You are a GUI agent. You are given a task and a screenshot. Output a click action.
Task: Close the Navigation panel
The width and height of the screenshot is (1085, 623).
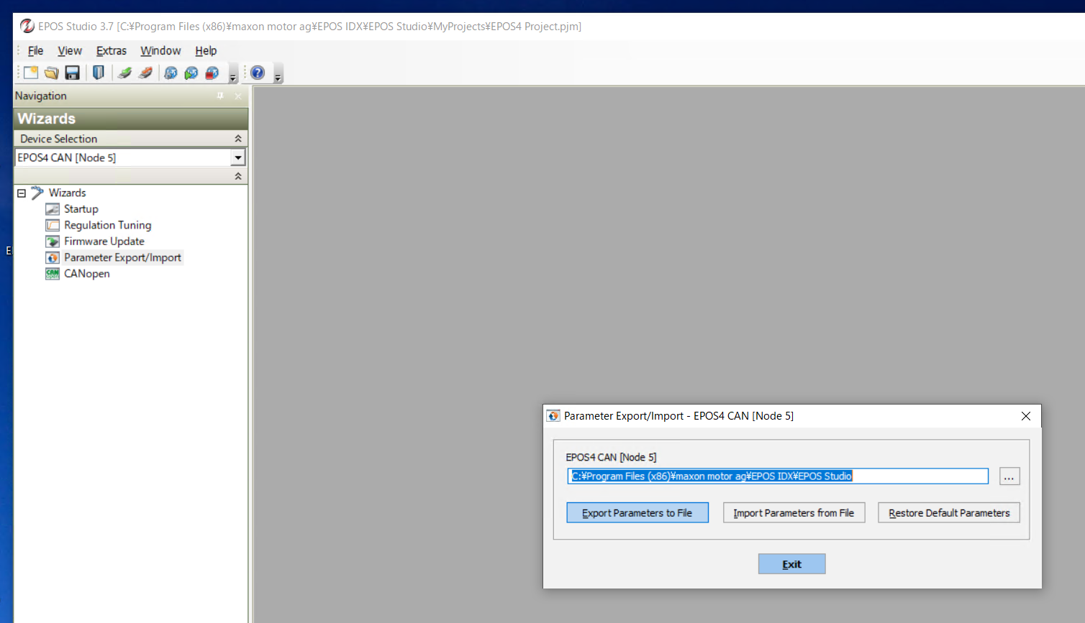click(238, 96)
